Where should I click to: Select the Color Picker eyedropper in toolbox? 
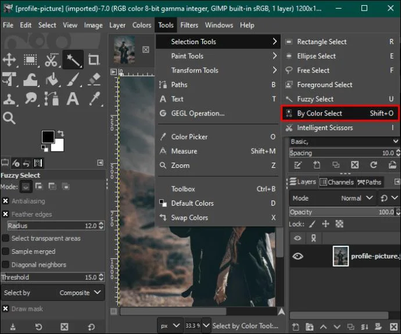[94, 99]
